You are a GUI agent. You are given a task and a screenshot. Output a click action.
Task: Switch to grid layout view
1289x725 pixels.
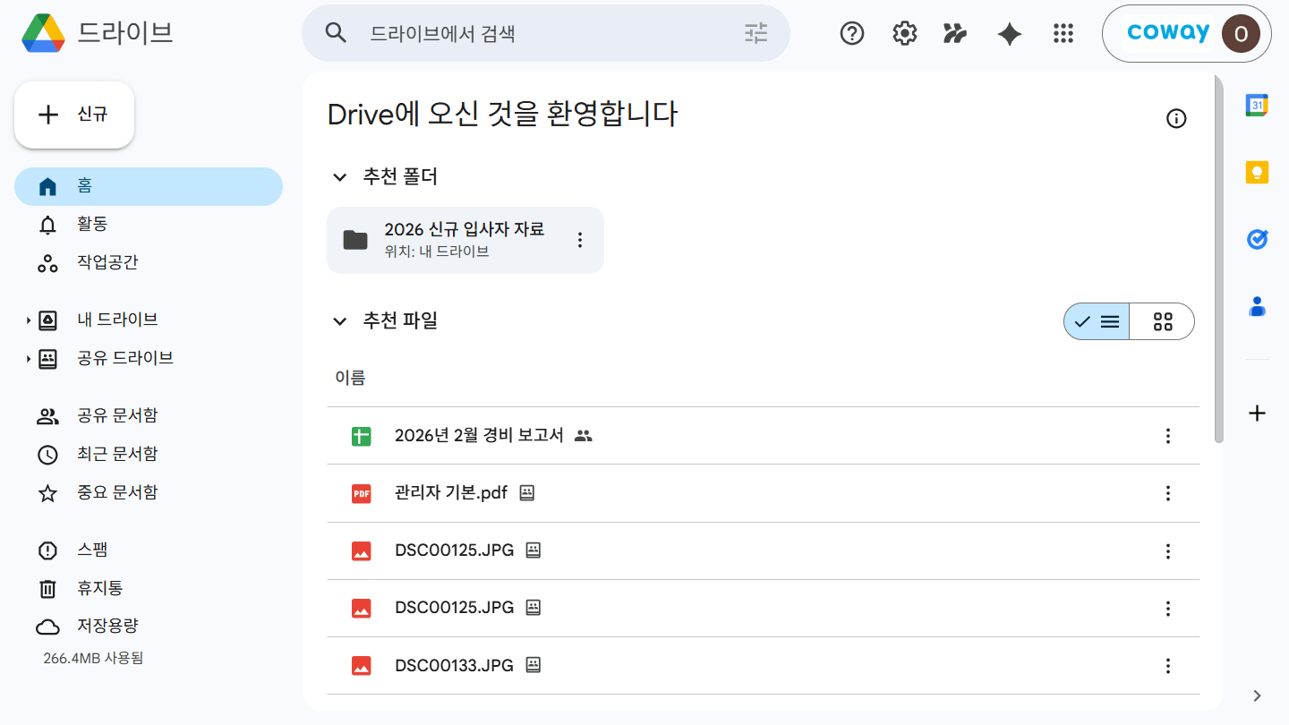point(1162,321)
